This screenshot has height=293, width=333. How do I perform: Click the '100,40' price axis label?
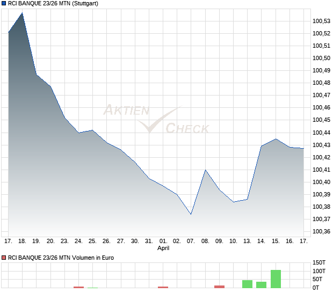[321, 182]
